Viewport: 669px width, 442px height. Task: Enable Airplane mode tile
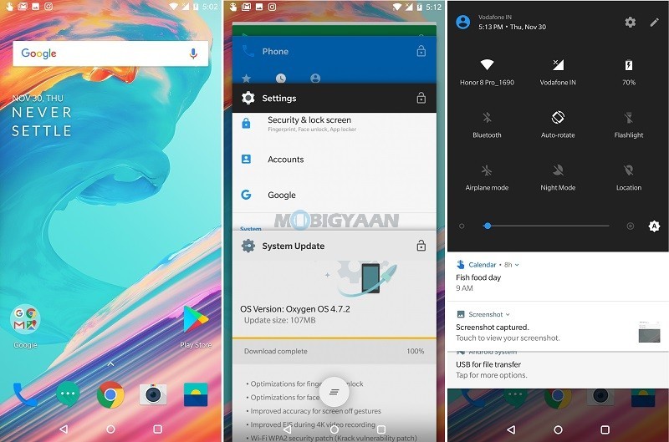487,177
